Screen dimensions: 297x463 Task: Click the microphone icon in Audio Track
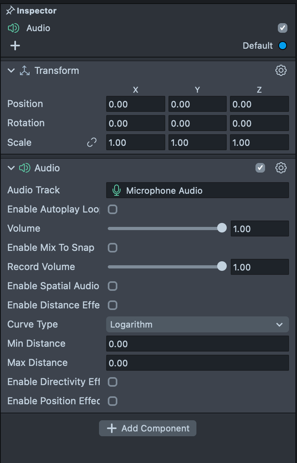(117, 191)
